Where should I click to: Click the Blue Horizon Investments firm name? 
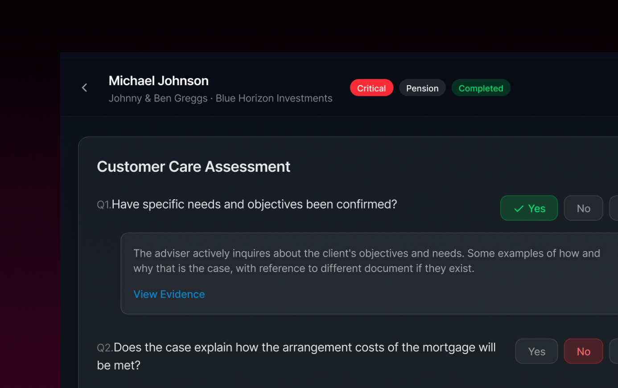(274, 99)
